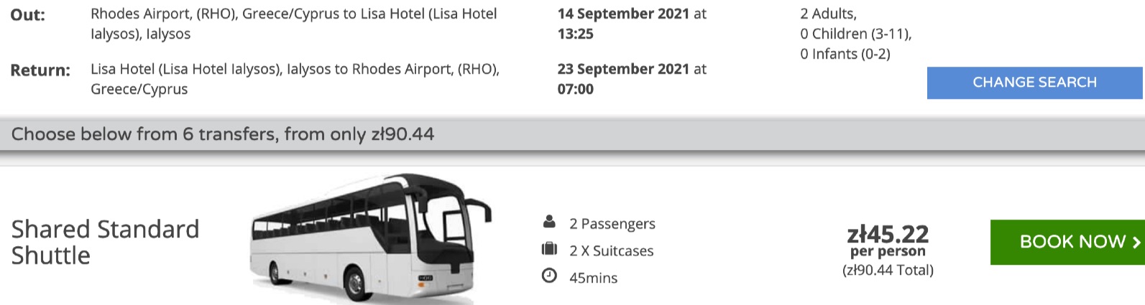1145x305 pixels.
Task: Click the Out journey route description
Action: click(294, 24)
